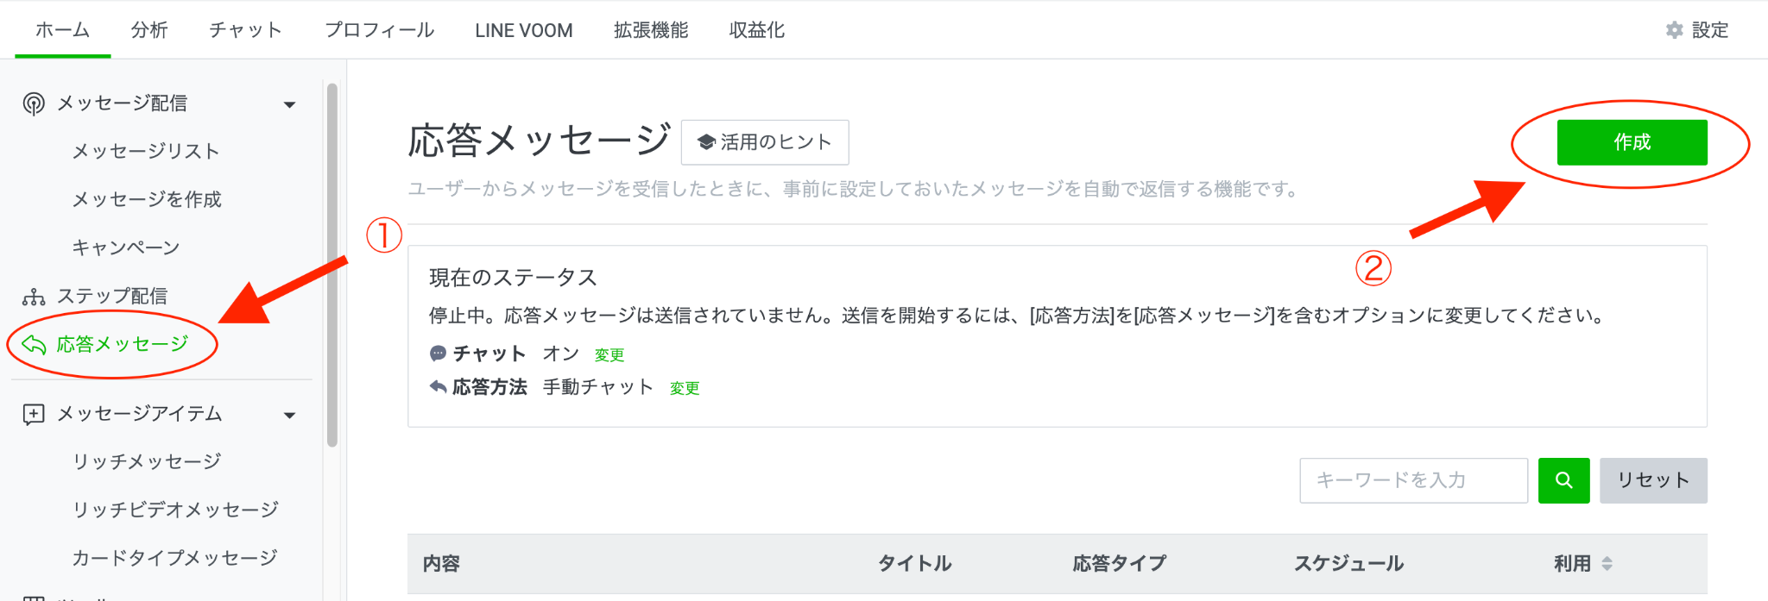The image size is (1768, 601).
Task: Click the 変更 link next to チャット オン
Action: pos(609,355)
